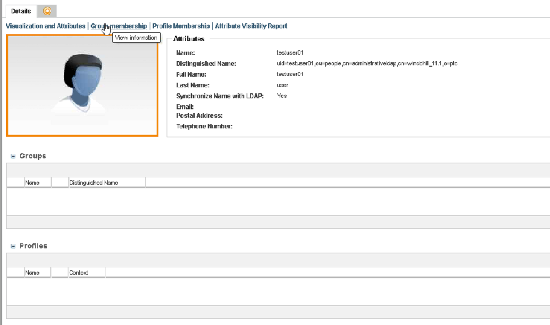Viewport: 550px width, 325px height.
Task: Collapse the Groups section
Action: pos(13,157)
